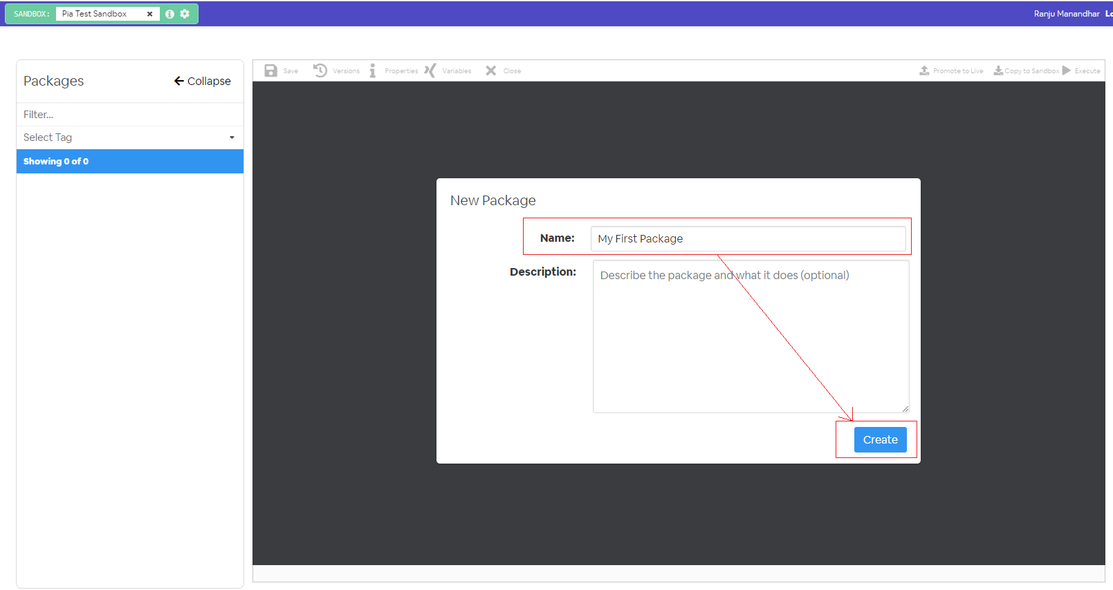
Task: Click the Execute play icon
Action: [x=1067, y=70]
